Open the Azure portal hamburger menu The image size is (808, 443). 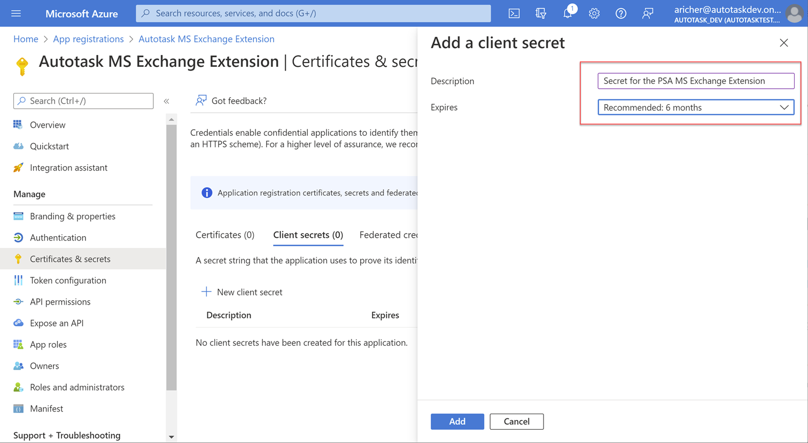tap(16, 13)
